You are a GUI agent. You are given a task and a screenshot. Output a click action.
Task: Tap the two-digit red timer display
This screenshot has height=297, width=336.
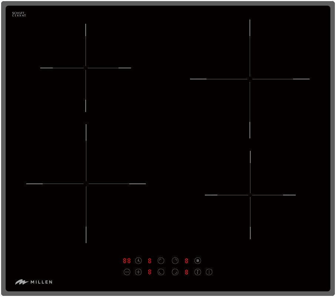pyautogui.click(x=127, y=261)
